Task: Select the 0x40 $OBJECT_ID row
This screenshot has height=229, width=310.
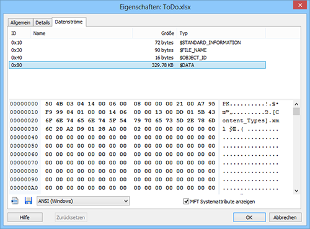Action: coord(137,58)
